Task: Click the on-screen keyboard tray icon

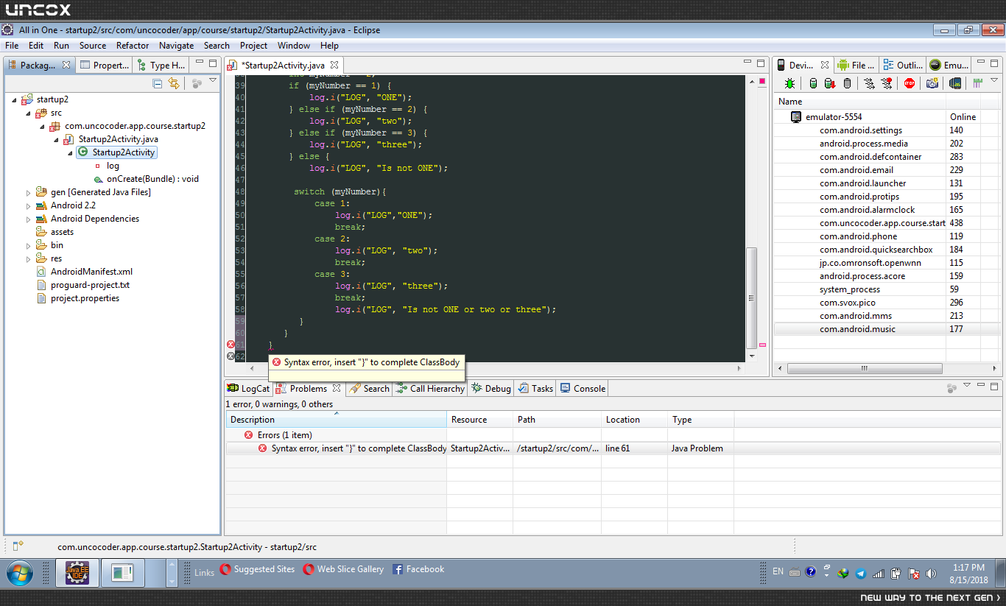Action: pyautogui.click(x=795, y=572)
